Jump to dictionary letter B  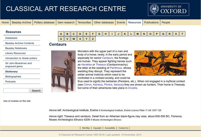(x=67, y=34)
